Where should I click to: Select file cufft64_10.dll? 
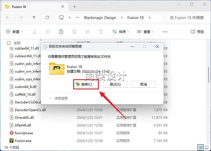[25, 94]
